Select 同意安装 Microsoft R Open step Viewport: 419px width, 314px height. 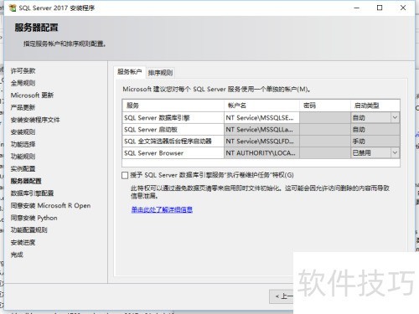pos(50,205)
